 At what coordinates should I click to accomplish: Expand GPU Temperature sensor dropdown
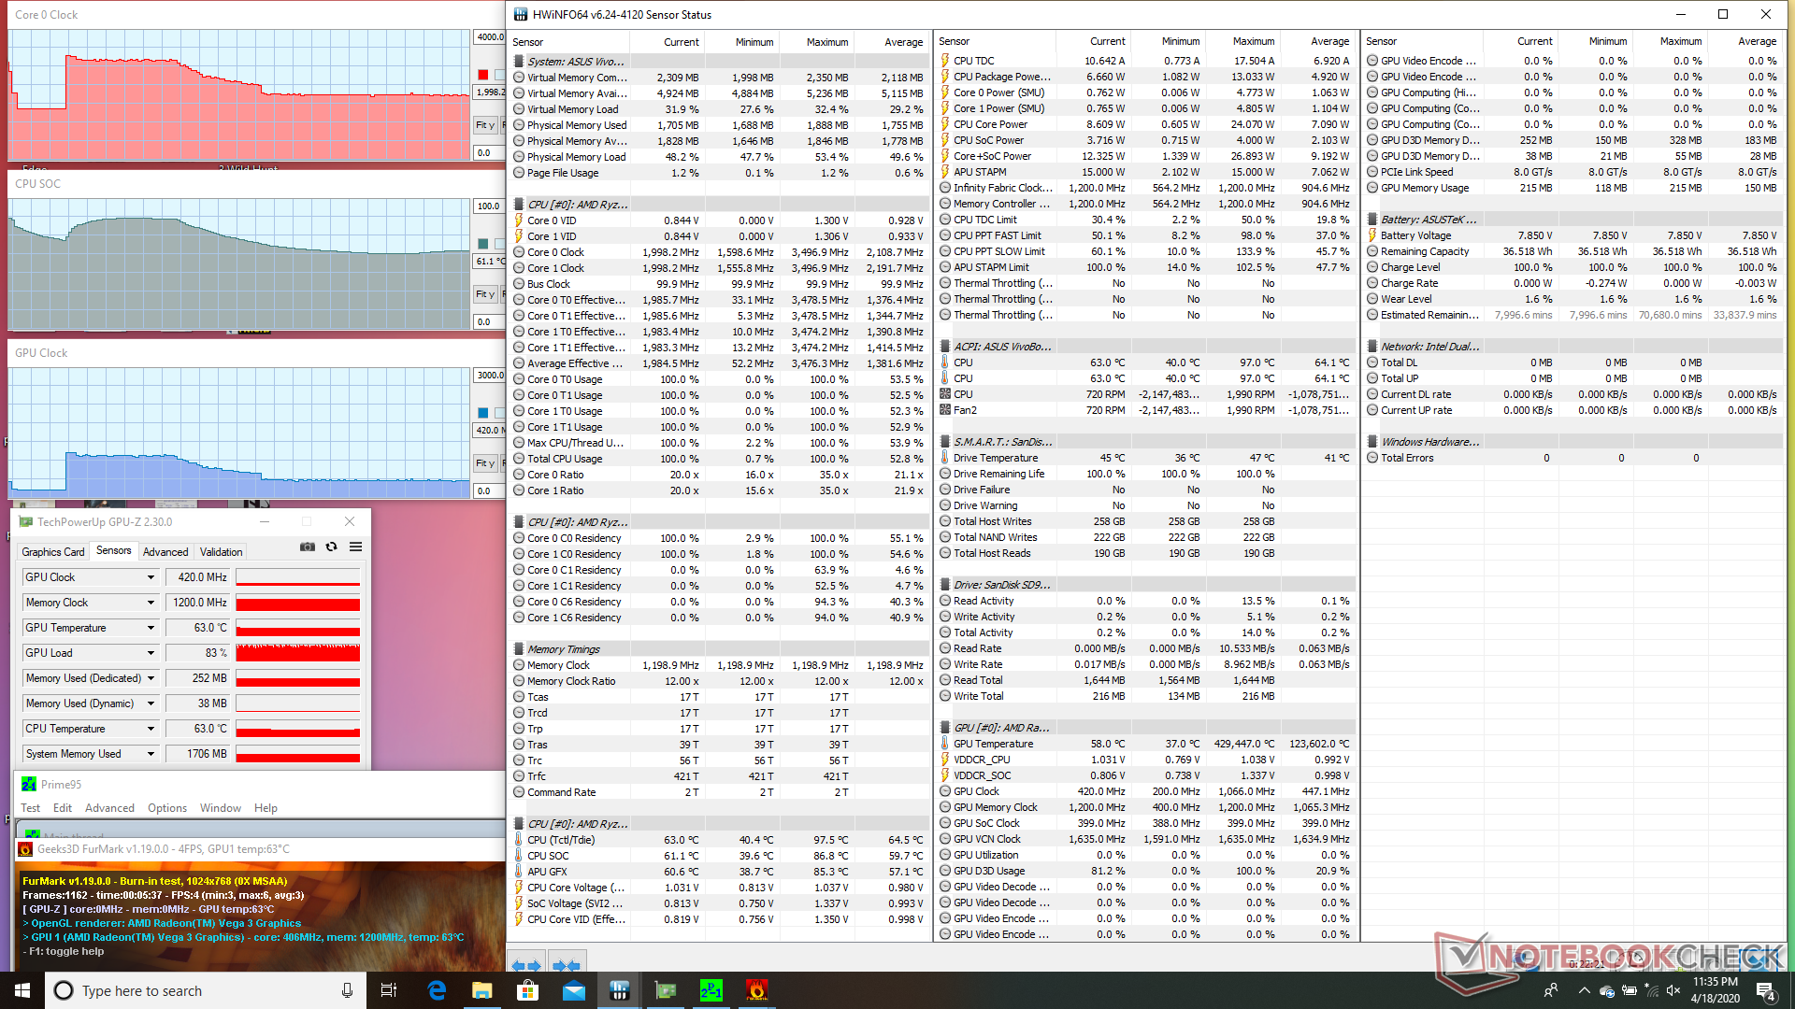151,628
